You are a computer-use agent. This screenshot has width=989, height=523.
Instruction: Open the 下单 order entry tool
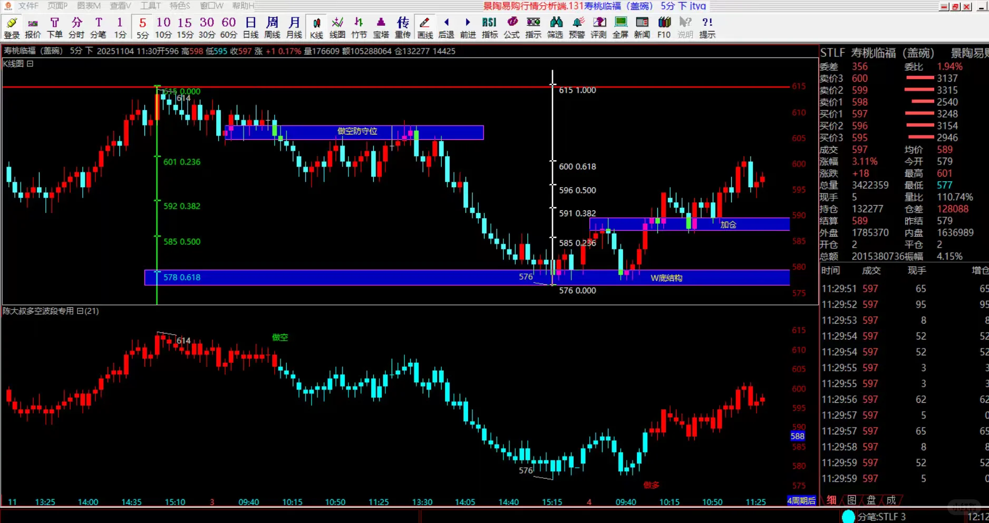click(x=54, y=27)
